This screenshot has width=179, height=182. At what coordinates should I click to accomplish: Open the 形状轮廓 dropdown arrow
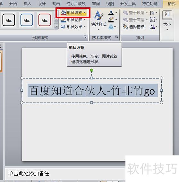point(84,20)
